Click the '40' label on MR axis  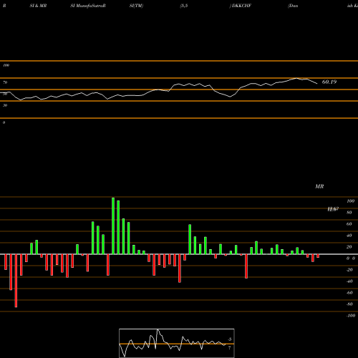[349, 236]
